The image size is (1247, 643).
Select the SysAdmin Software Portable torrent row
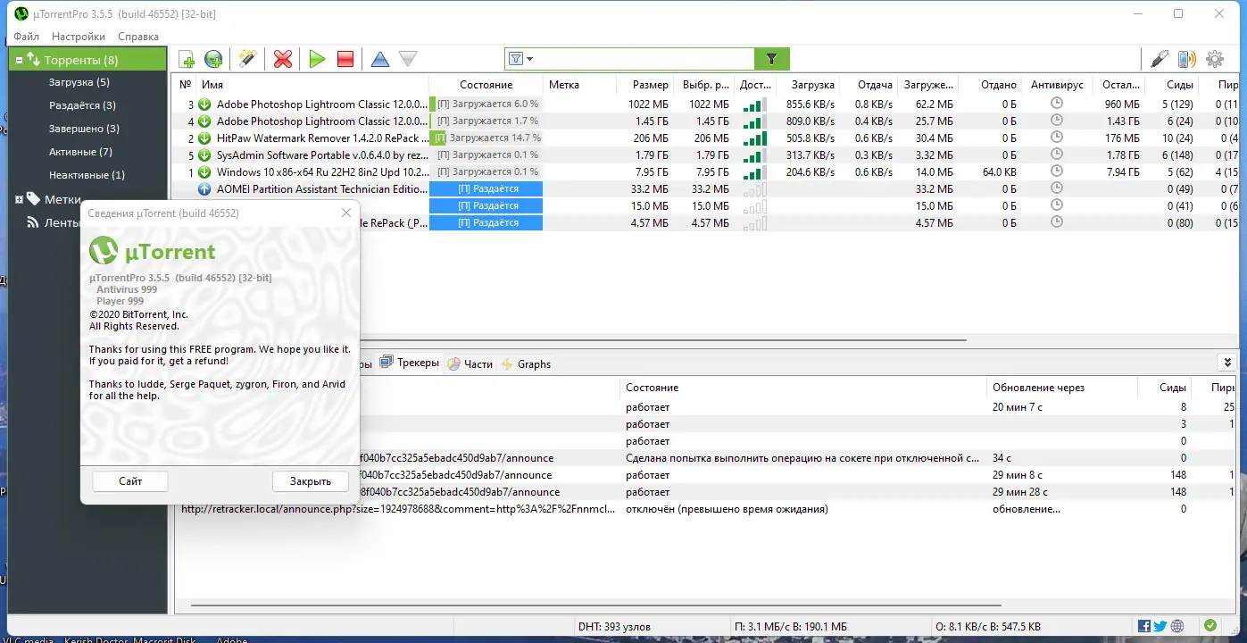pos(705,155)
